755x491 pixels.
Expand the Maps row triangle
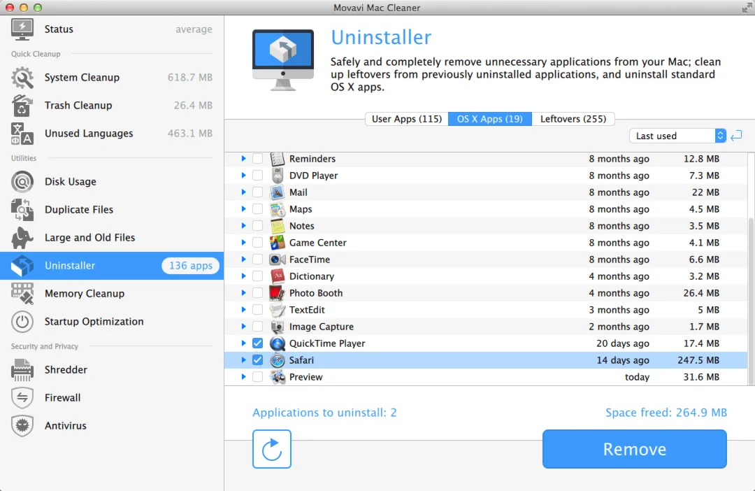coord(244,209)
